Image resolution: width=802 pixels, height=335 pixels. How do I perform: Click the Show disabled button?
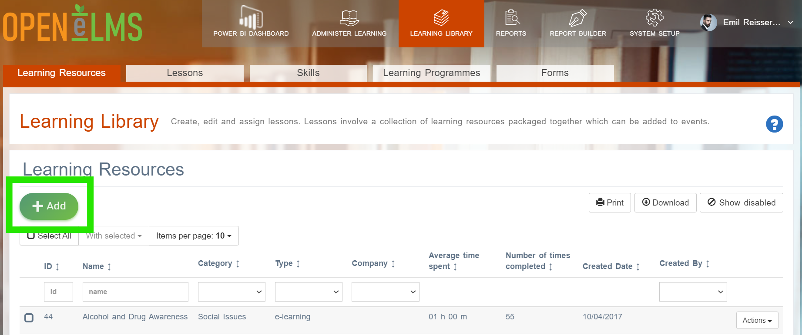pos(742,202)
